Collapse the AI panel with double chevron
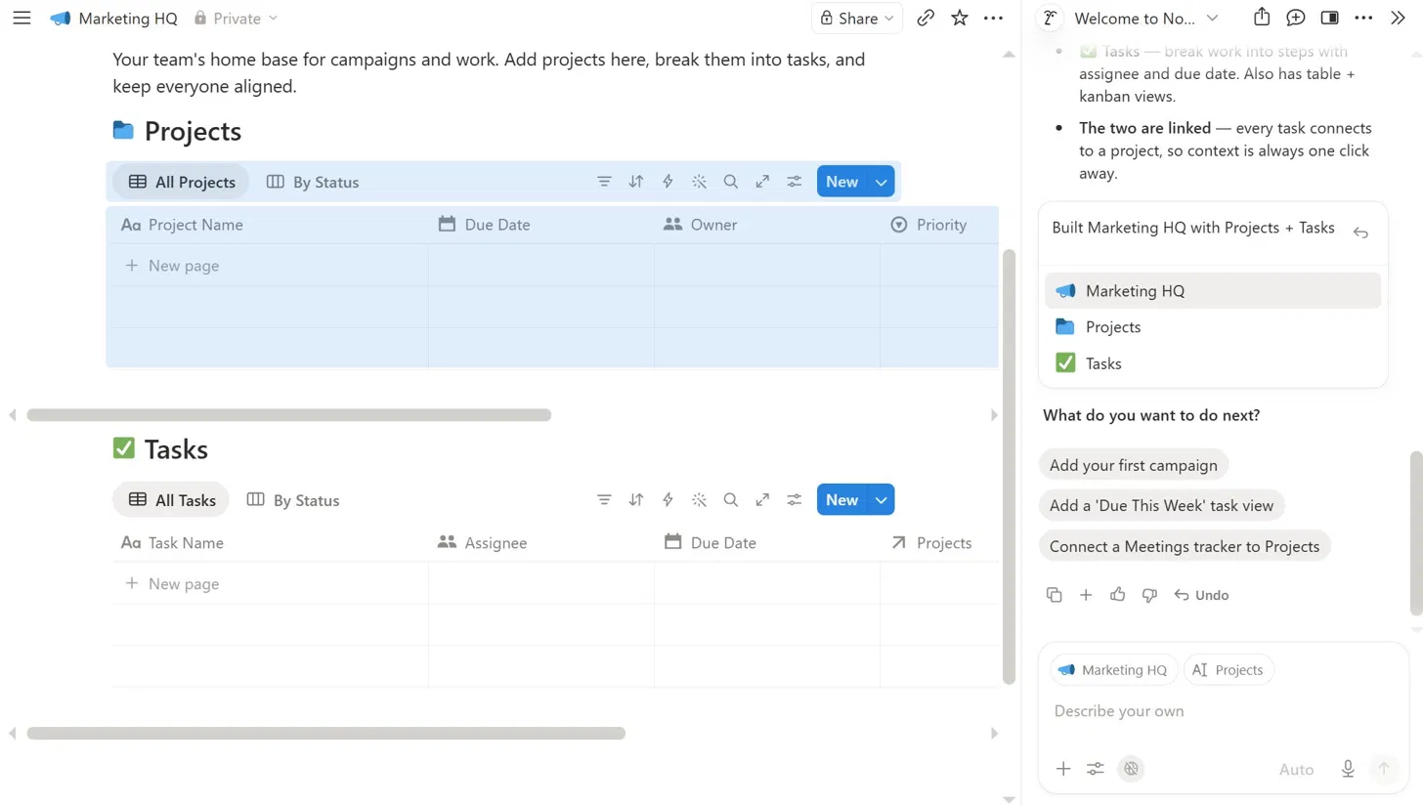This screenshot has width=1423, height=806. 1397,18
